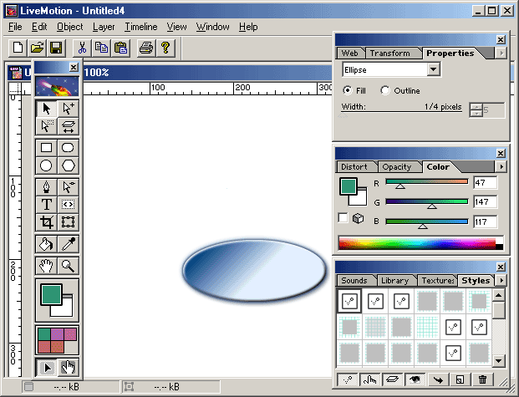Screen dimensions: 519x397
Task: Open the Timeline menu
Action: (x=140, y=27)
